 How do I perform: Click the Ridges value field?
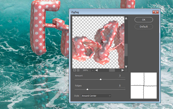[x=122, y=86]
